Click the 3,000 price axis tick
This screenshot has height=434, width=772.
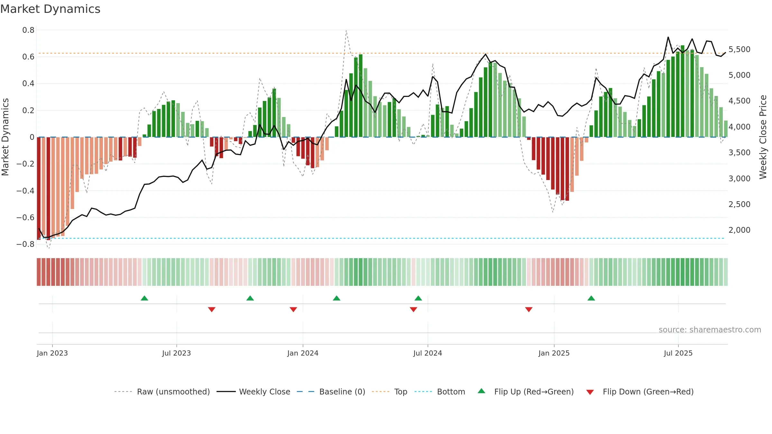point(739,178)
